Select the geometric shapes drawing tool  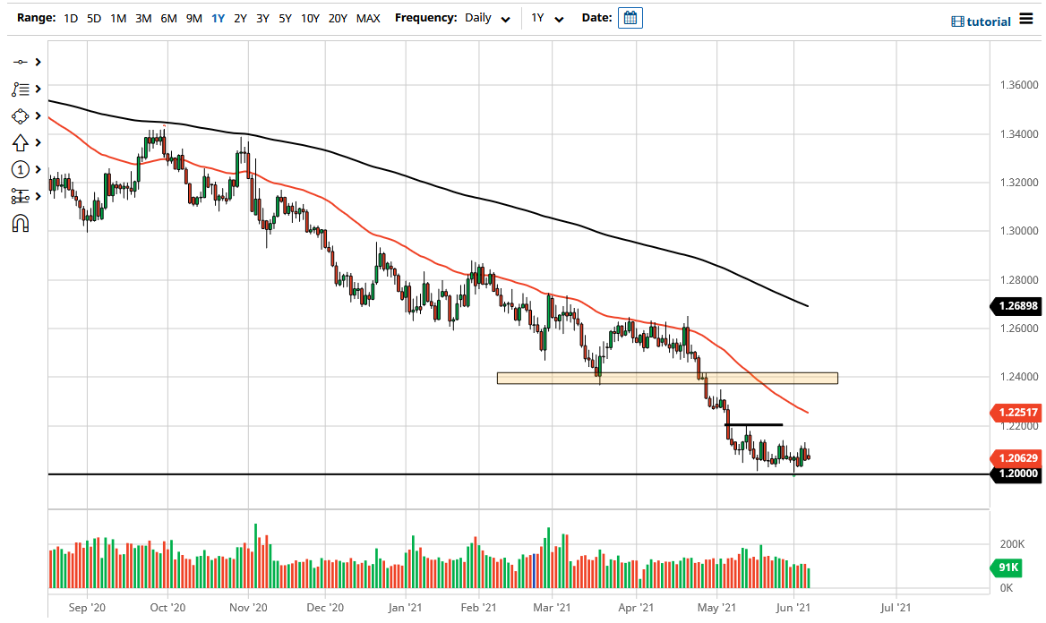pyautogui.click(x=20, y=115)
